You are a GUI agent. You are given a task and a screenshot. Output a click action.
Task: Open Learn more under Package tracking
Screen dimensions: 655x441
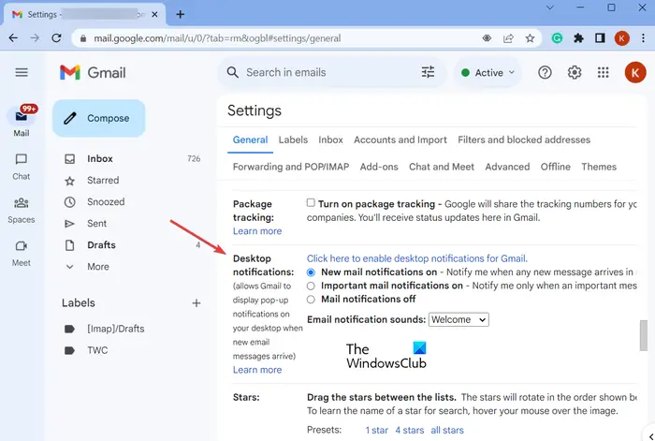(x=257, y=230)
